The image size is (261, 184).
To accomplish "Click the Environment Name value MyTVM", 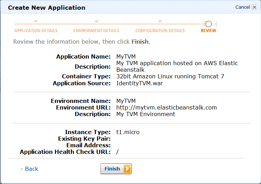I will pyautogui.click(x=126, y=101).
